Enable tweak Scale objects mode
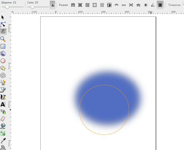The height and width of the screenshot is (150, 184). [95, 5]
